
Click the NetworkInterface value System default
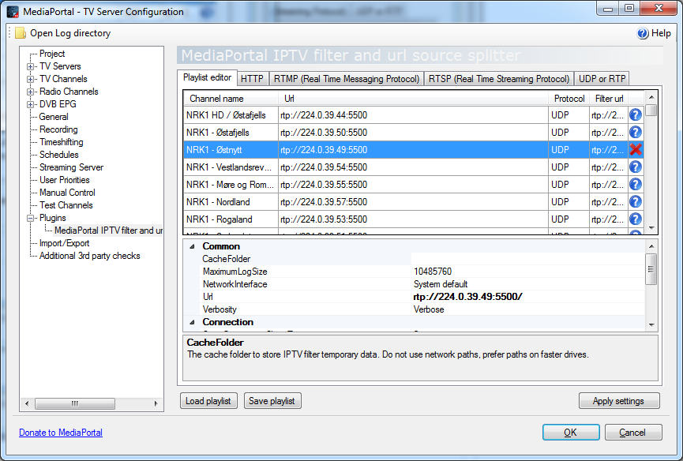click(527, 284)
